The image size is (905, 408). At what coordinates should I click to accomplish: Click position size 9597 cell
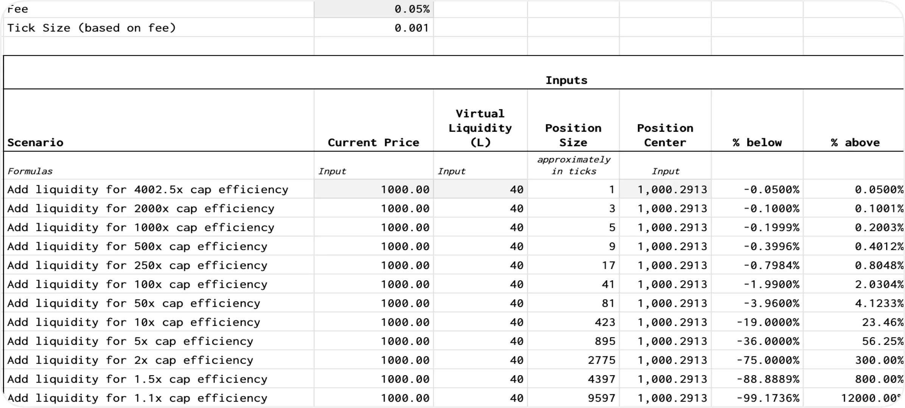[574, 397]
